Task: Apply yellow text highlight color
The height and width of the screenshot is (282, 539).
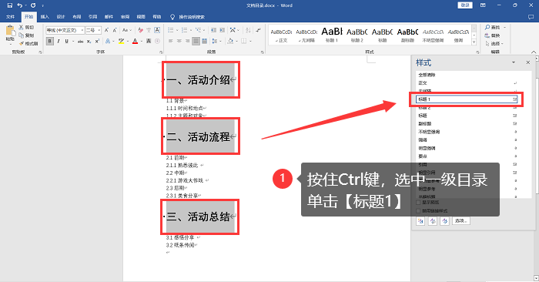Action: point(122,42)
